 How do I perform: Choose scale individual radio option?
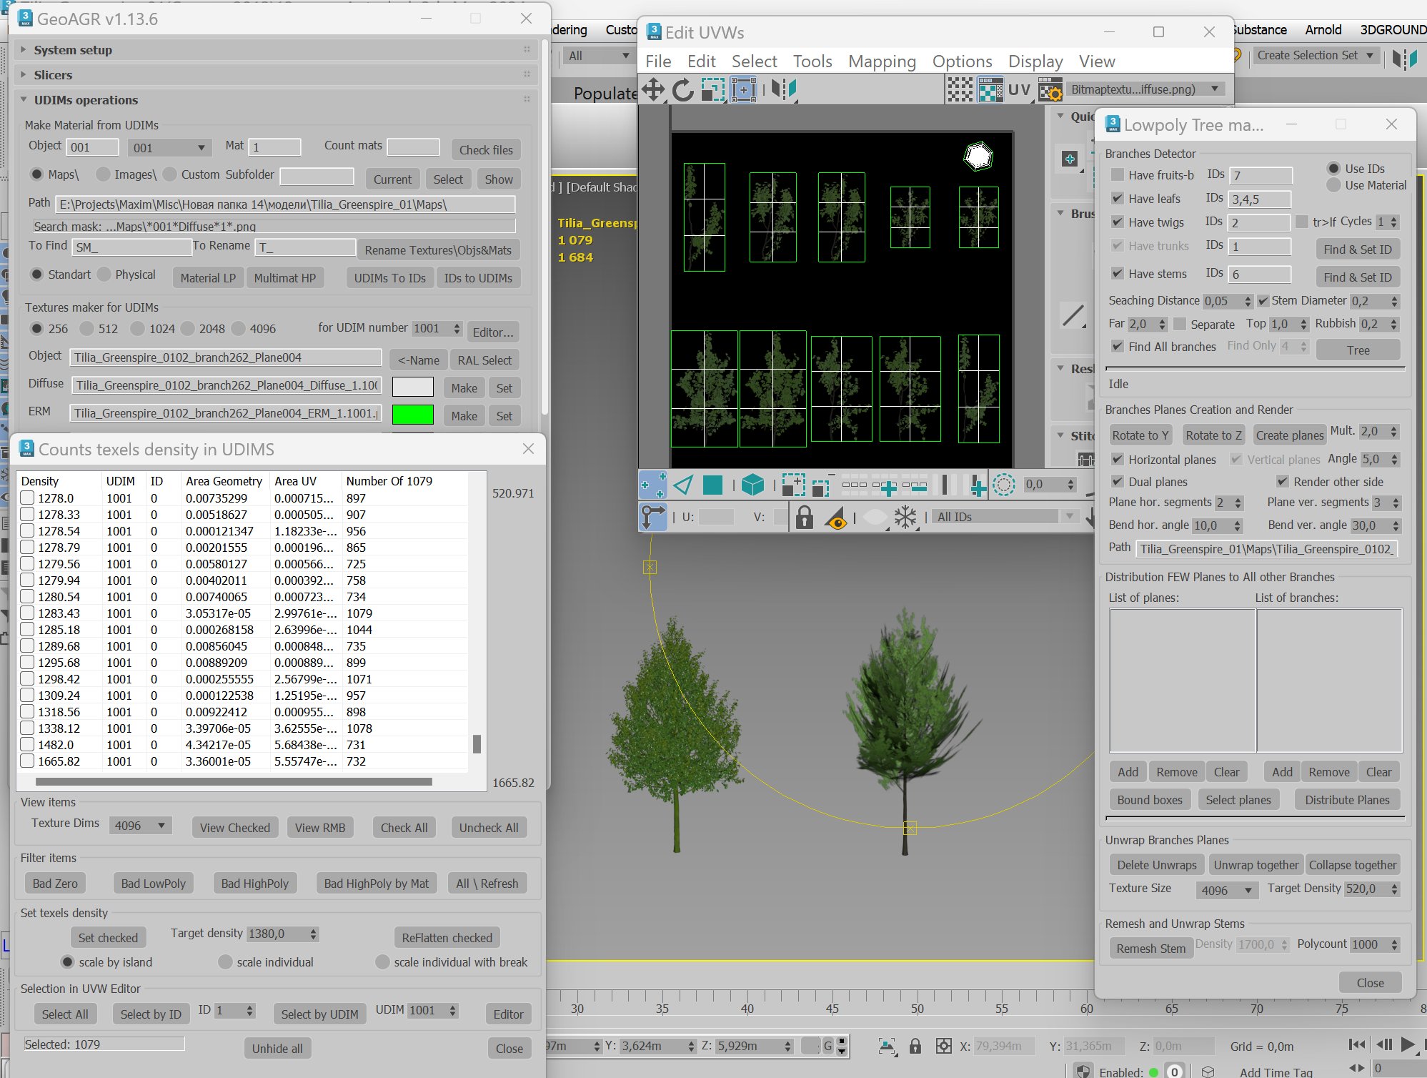click(x=226, y=962)
